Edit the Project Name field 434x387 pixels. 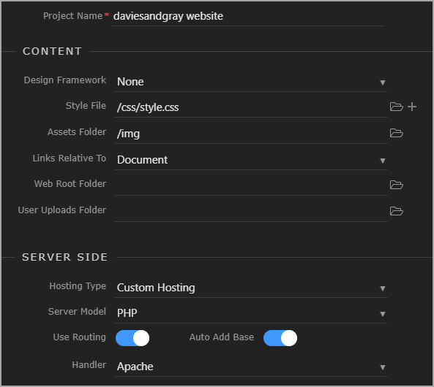[x=247, y=17]
